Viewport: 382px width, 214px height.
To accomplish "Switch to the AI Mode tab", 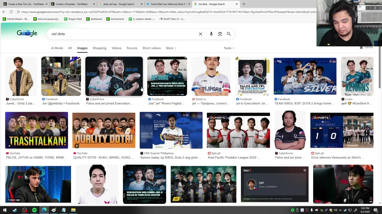I will click(x=57, y=48).
